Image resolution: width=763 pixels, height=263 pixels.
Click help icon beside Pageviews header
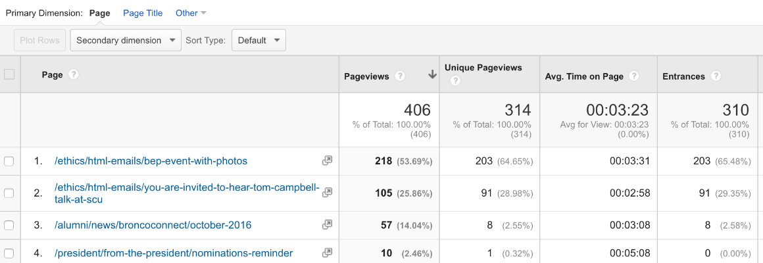(400, 76)
